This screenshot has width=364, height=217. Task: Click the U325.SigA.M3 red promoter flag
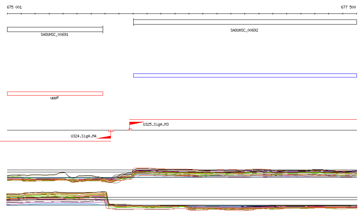[x=136, y=123]
